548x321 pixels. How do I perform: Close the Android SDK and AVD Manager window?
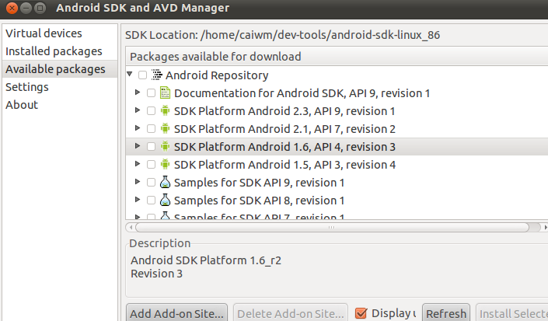click(x=12, y=8)
